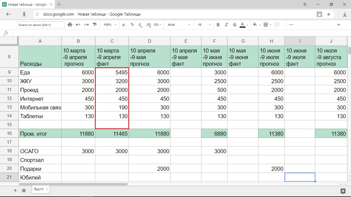Add a new sheet with plus icon
Viewport: 351px width, 197px height.
coord(15,190)
